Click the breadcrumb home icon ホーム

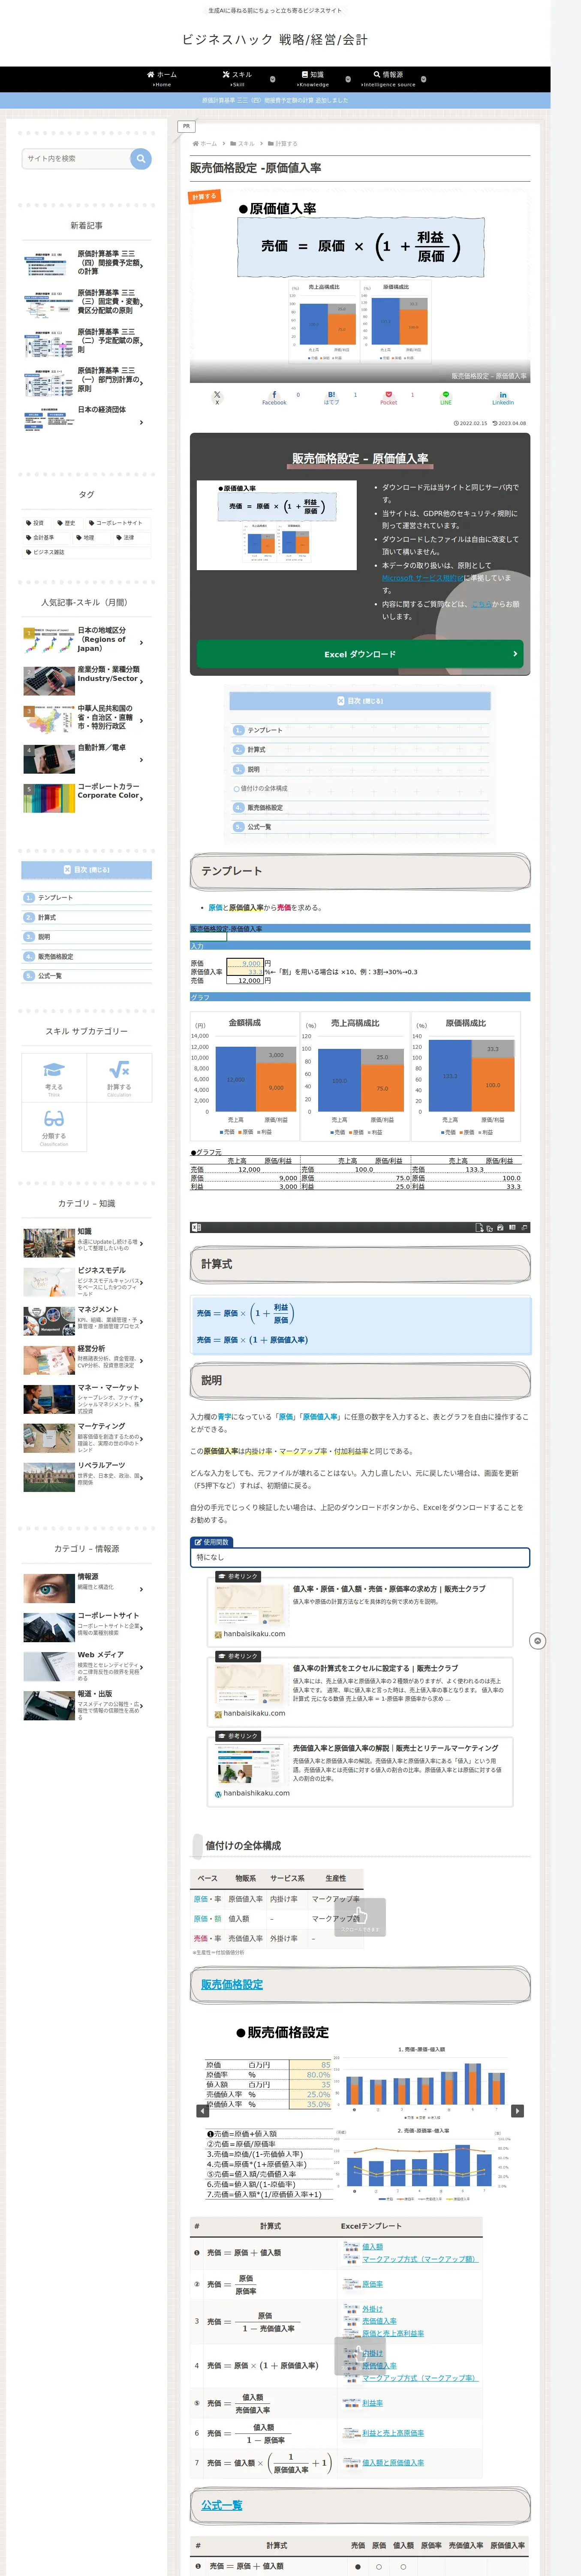pyautogui.click(x=205, y=143)
